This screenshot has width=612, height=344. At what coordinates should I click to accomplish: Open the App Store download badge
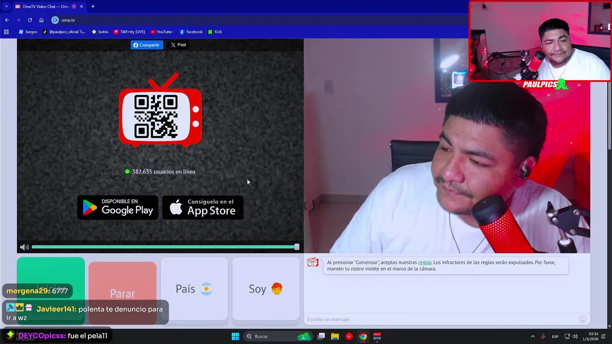click(203, 207)
